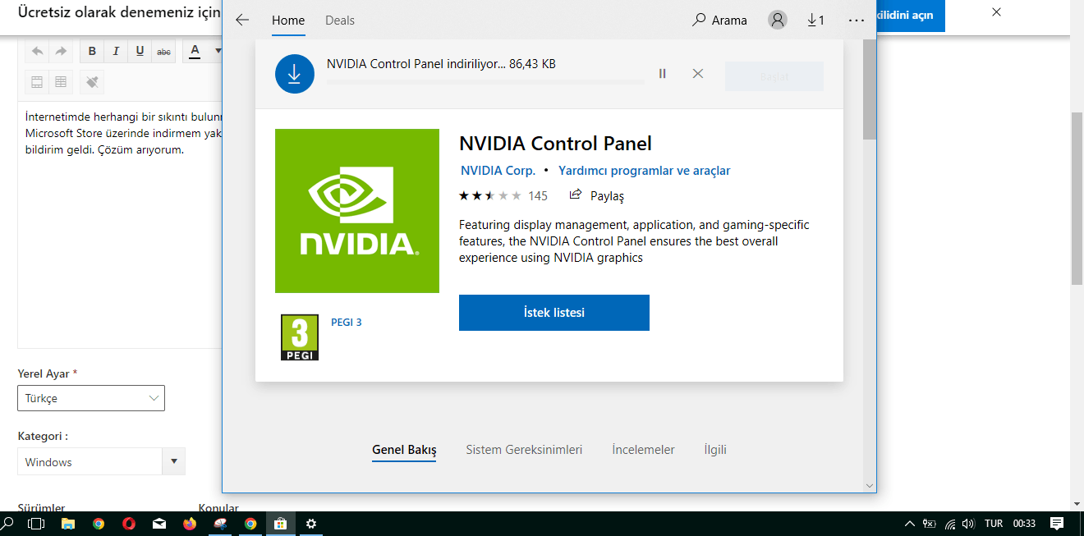Open the volume control in tray
The width and height of the screenshot is (1084, 536).
click(969, 524)
